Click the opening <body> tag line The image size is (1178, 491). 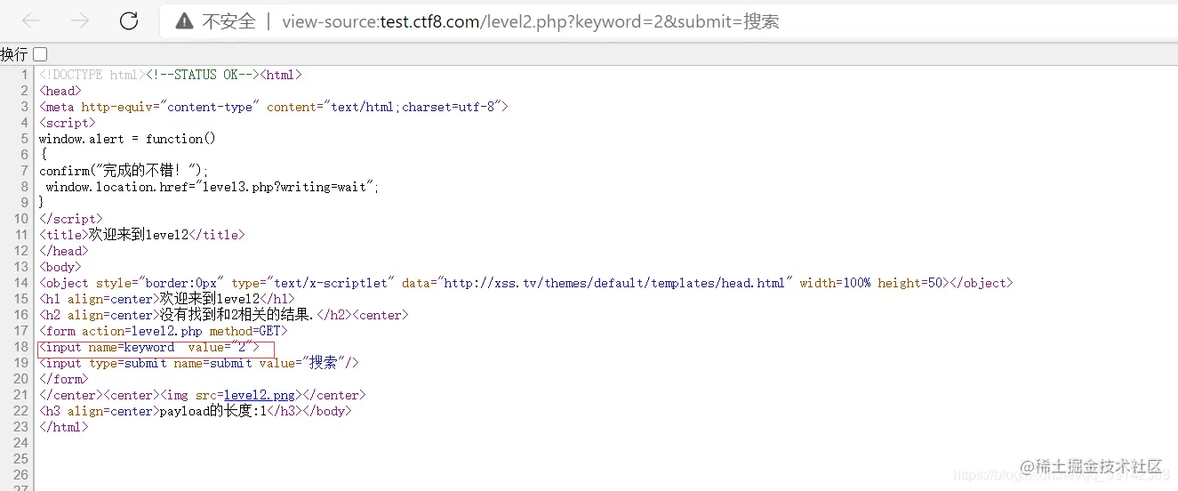[x=60, y=267]
